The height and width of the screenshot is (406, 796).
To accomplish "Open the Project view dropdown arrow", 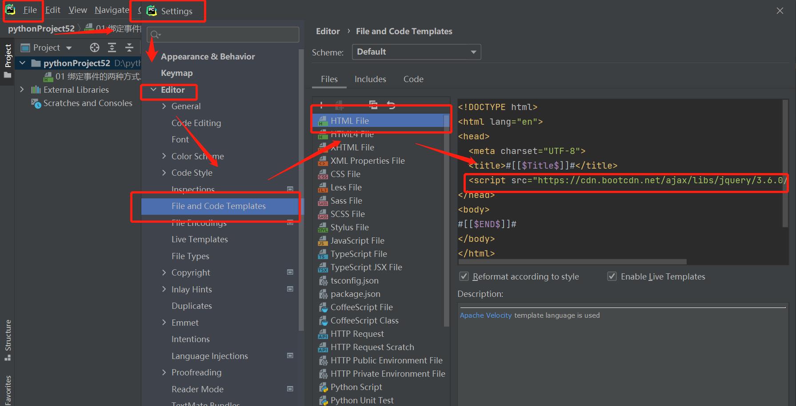I will (x=69, y=48).
